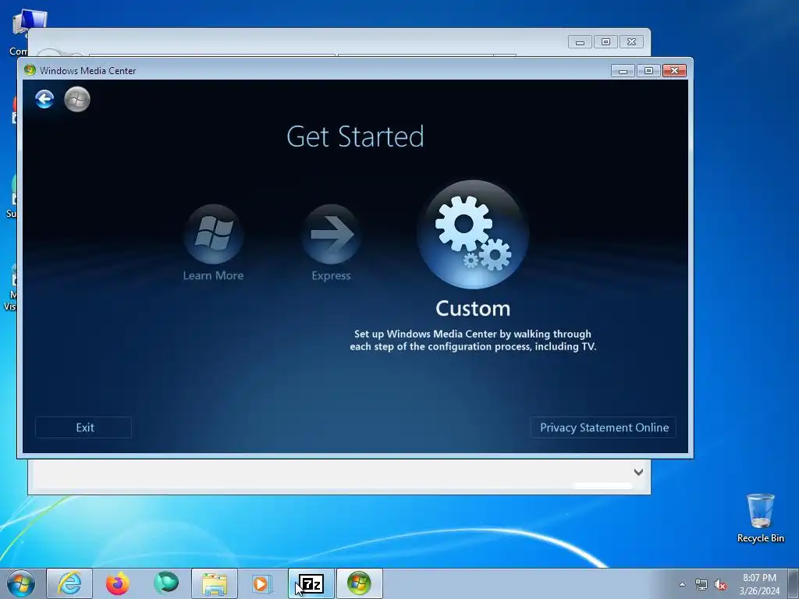Close the Windows Media Center window

pos(674,70)
